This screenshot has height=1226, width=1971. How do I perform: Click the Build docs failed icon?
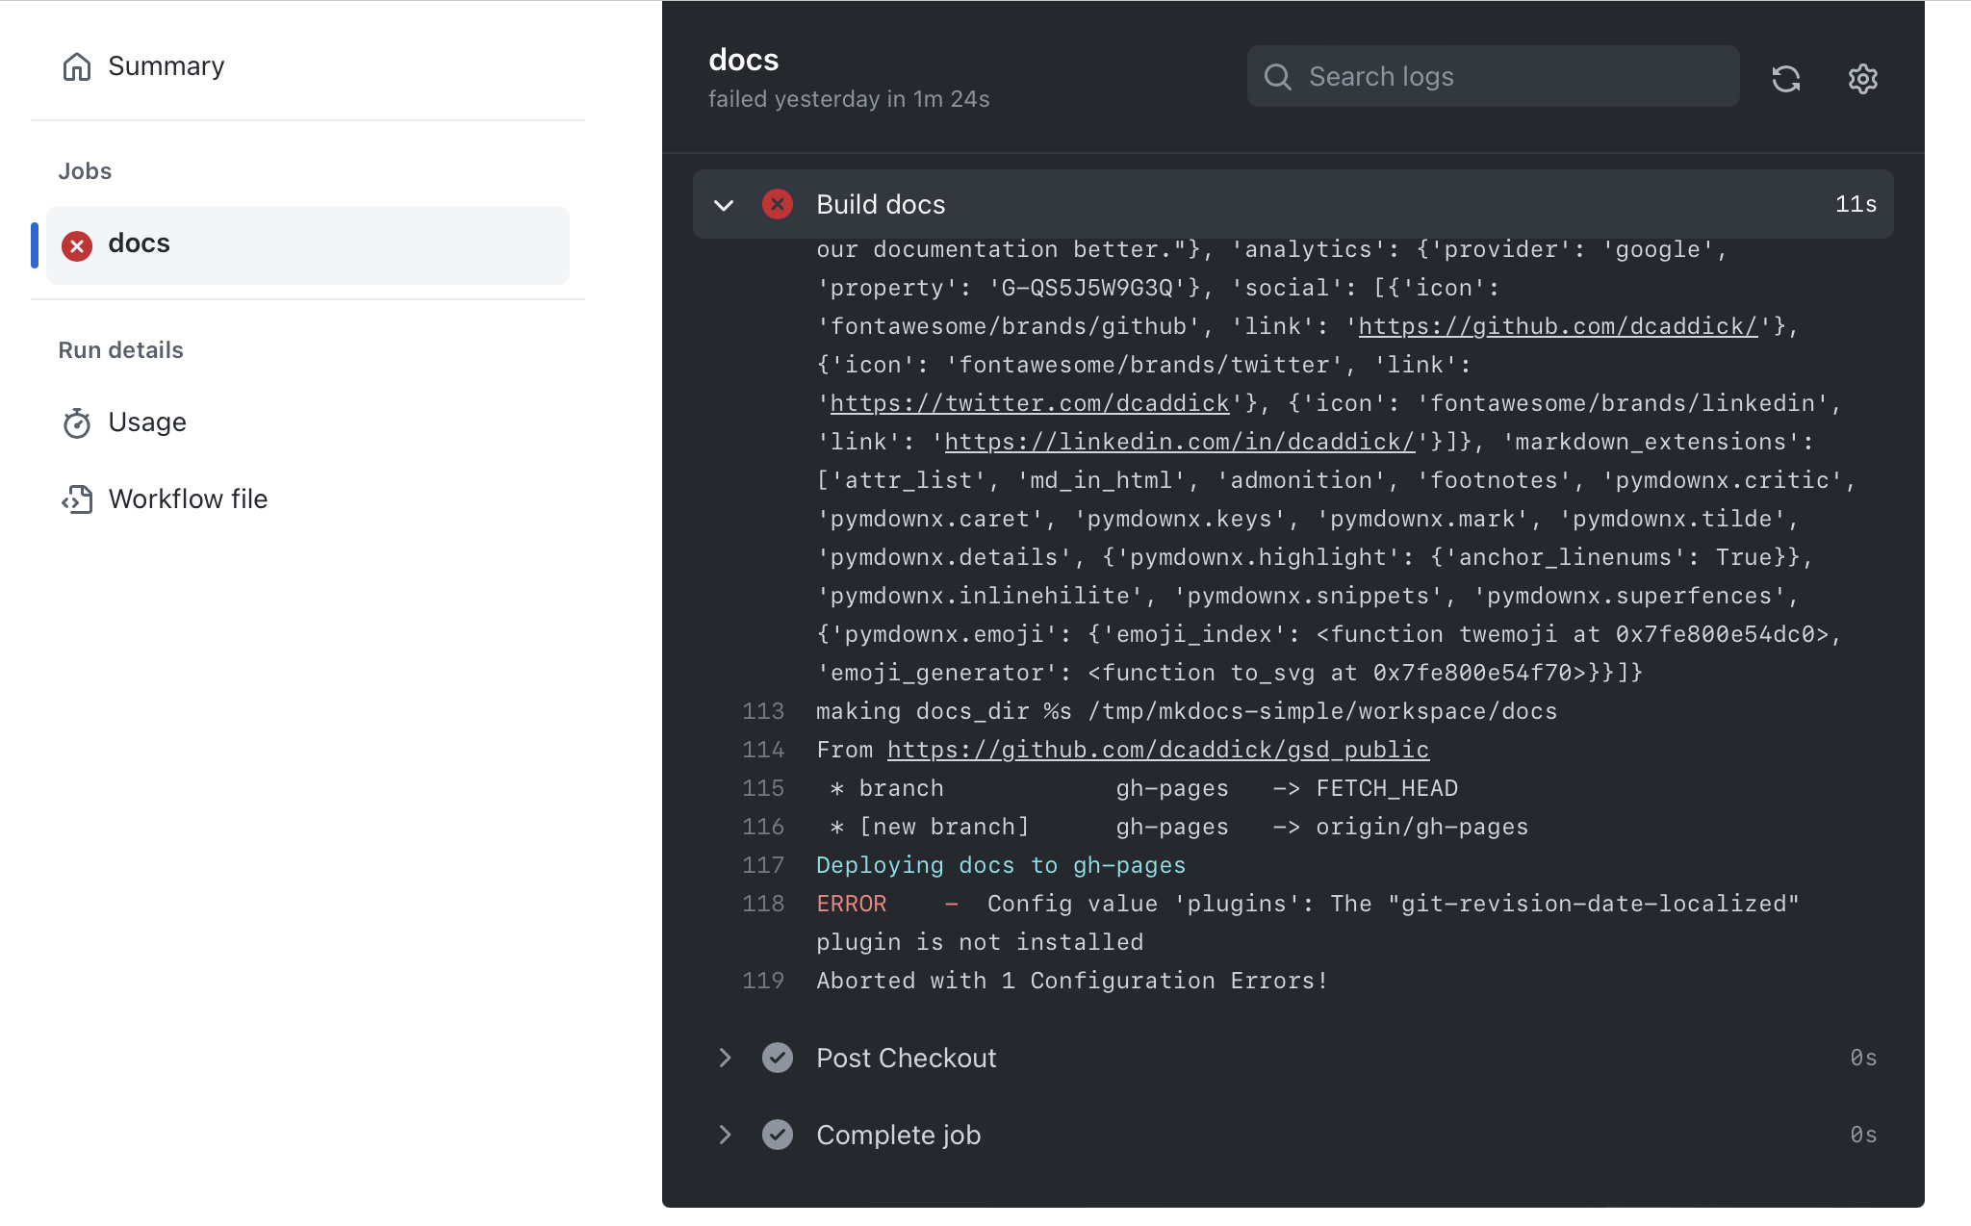pos(778,204)
